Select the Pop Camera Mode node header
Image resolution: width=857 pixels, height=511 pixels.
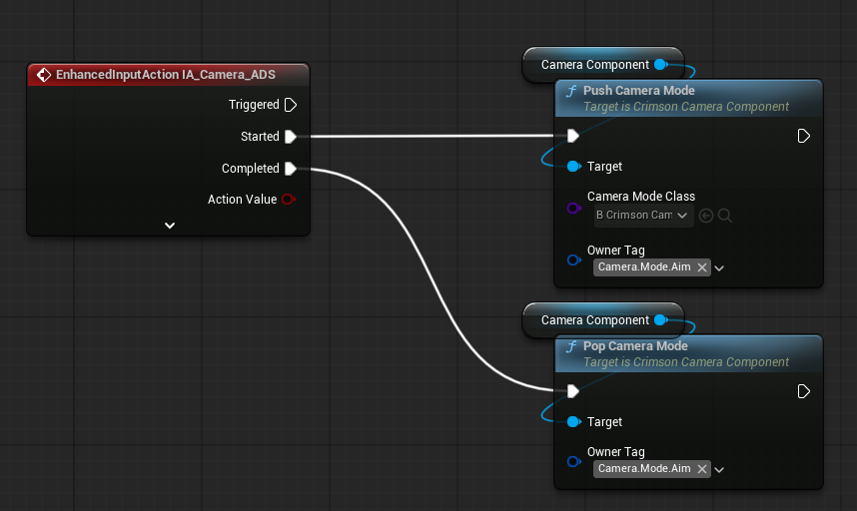(688, 353)
